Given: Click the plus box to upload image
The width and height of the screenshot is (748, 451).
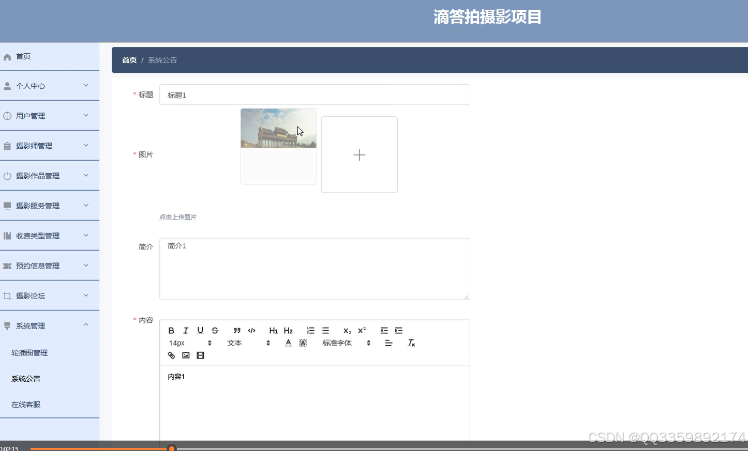Looking at the screenshot, I should [360, 154].
